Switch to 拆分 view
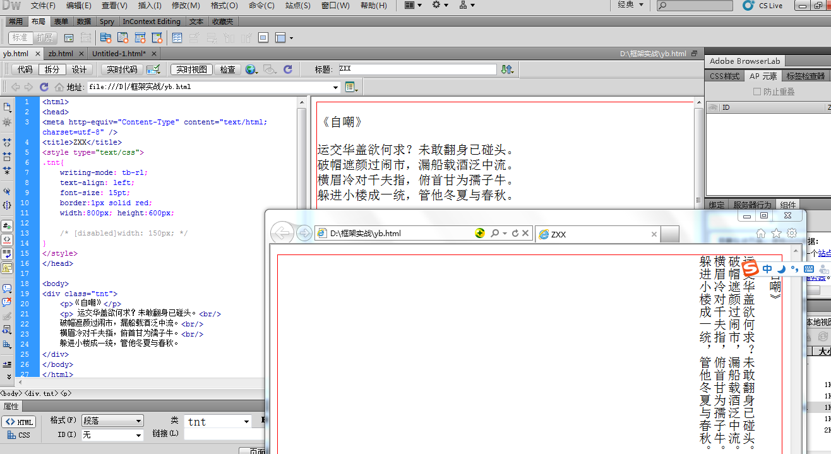The image size is (831, 454). click(x=52, y=69)
